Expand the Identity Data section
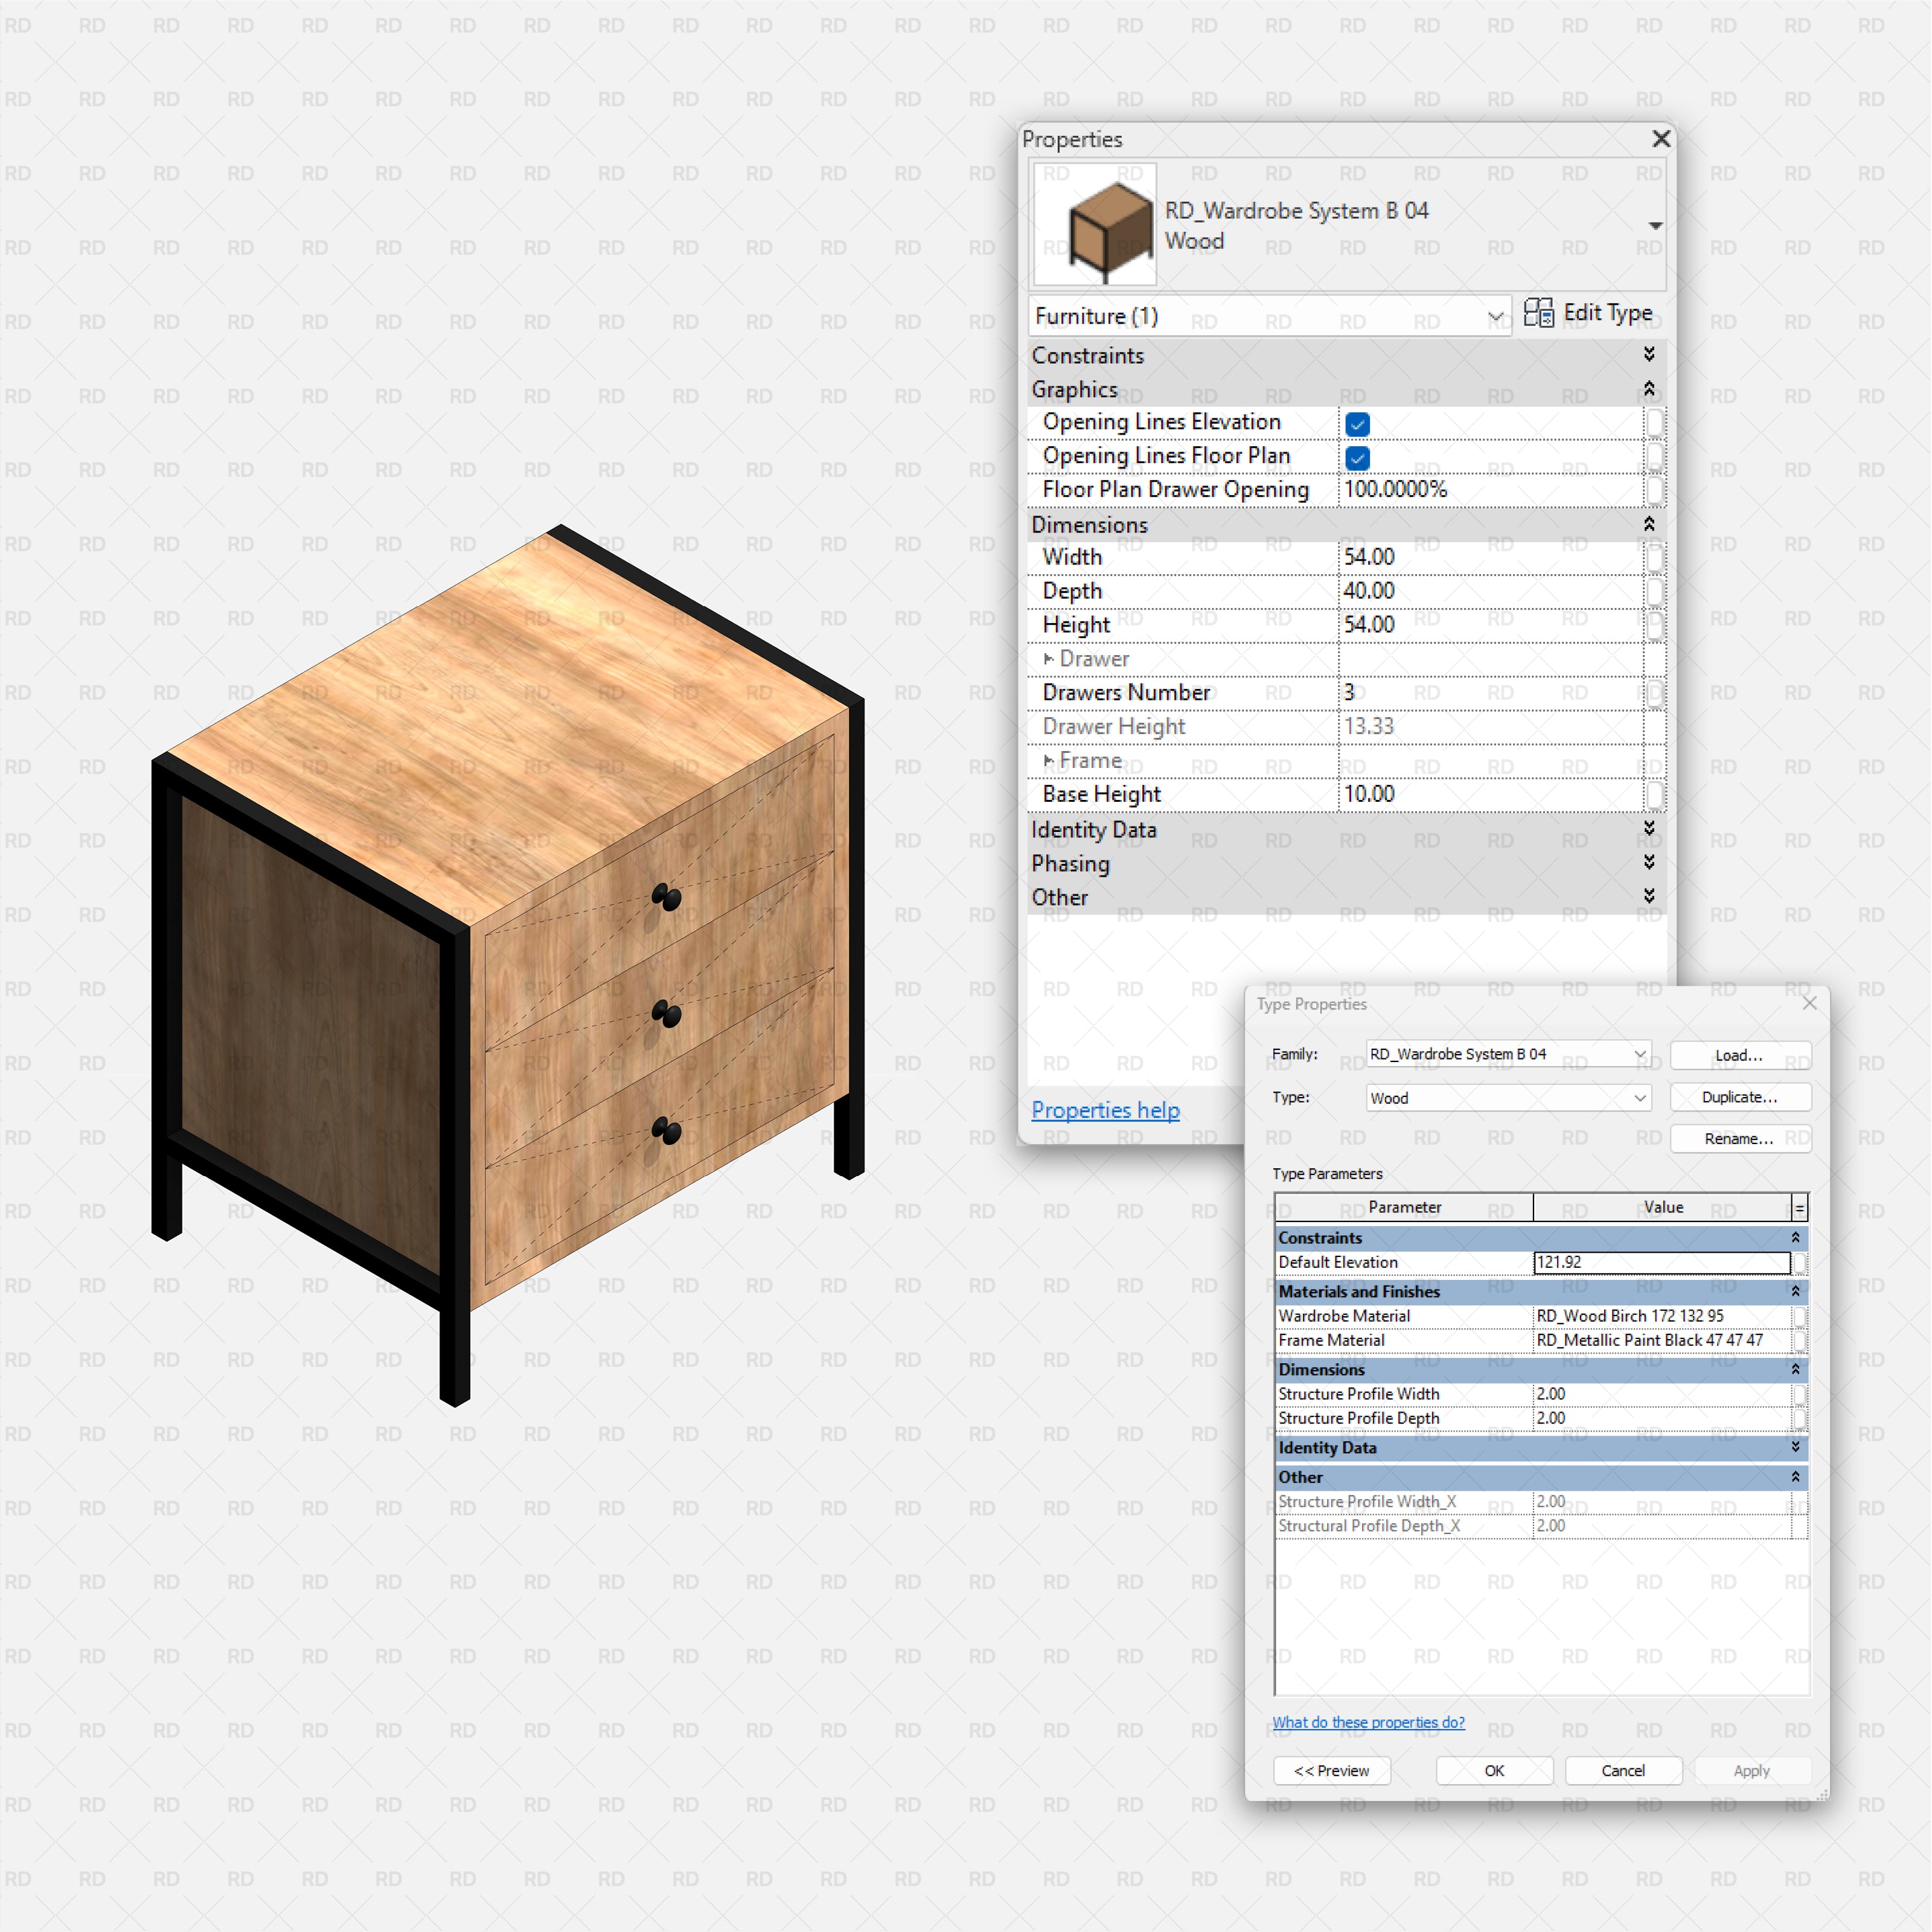Viewport: 1932px width, 1932px height. 1648,830
